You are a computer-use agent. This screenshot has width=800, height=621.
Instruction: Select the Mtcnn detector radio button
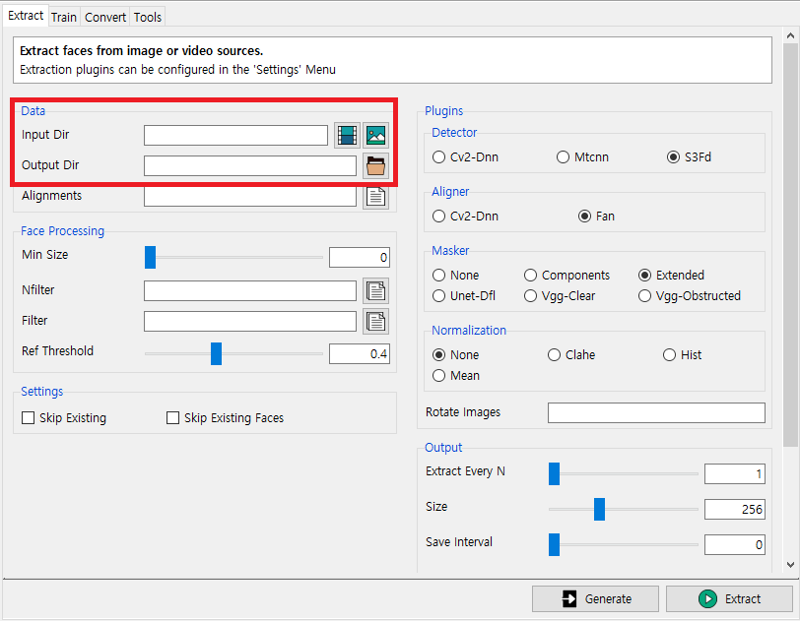pyautogui.click(x=563, y=157)
